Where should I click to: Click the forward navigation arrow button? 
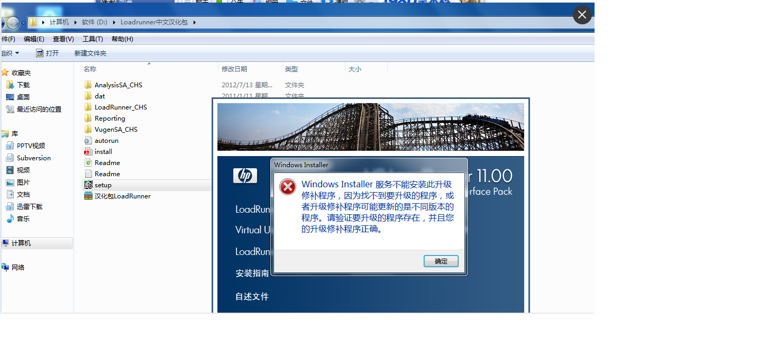12,23
